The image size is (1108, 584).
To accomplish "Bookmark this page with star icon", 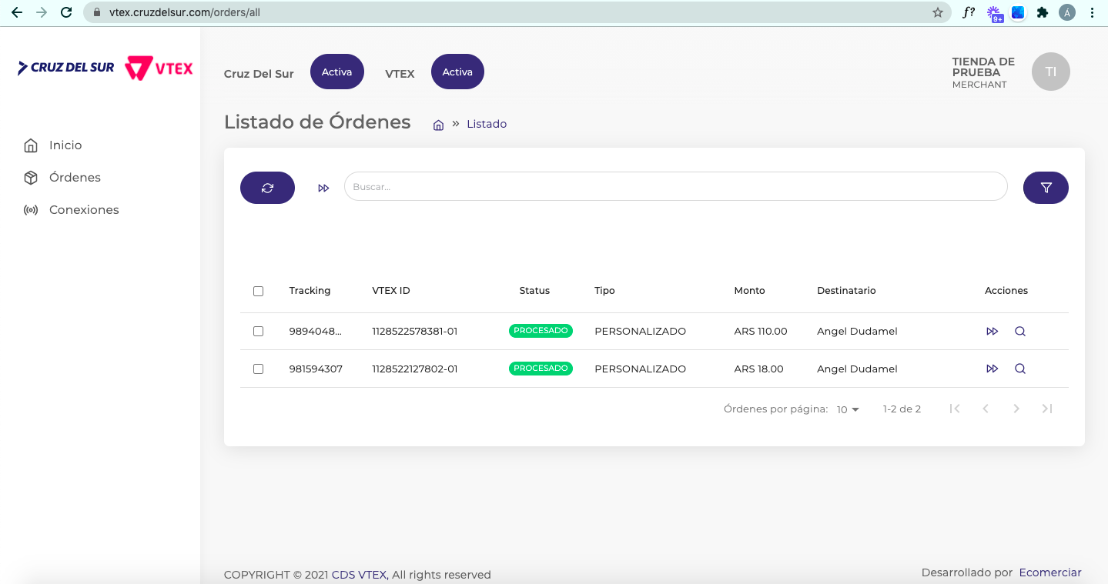I will point(937,12).
